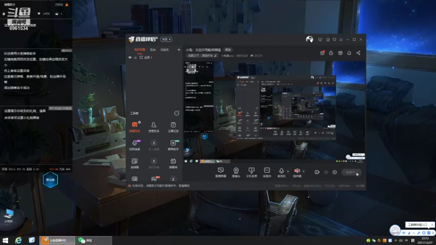Add phone screen mirroring source
This screenshot has width=436, height=245.
[x=251, y=172]
